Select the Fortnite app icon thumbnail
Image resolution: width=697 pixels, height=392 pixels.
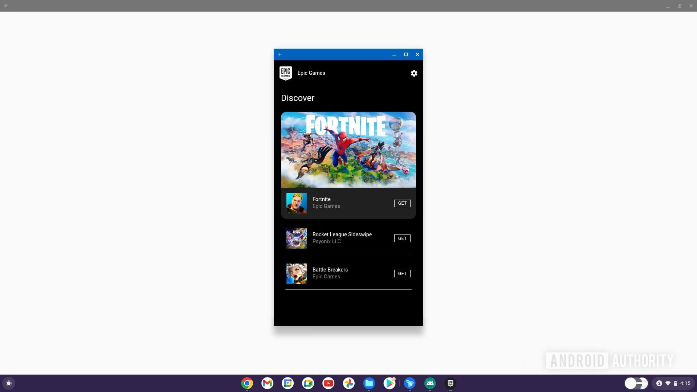pos(296,203)
